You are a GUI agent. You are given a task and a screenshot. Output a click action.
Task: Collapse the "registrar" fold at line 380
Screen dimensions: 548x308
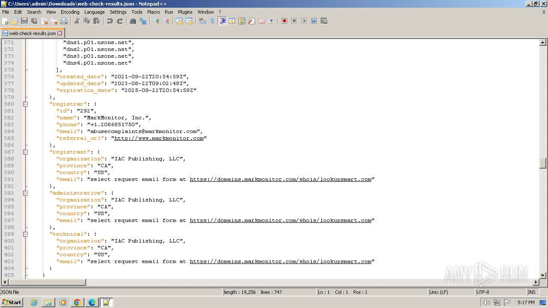(x=26, y=104)
